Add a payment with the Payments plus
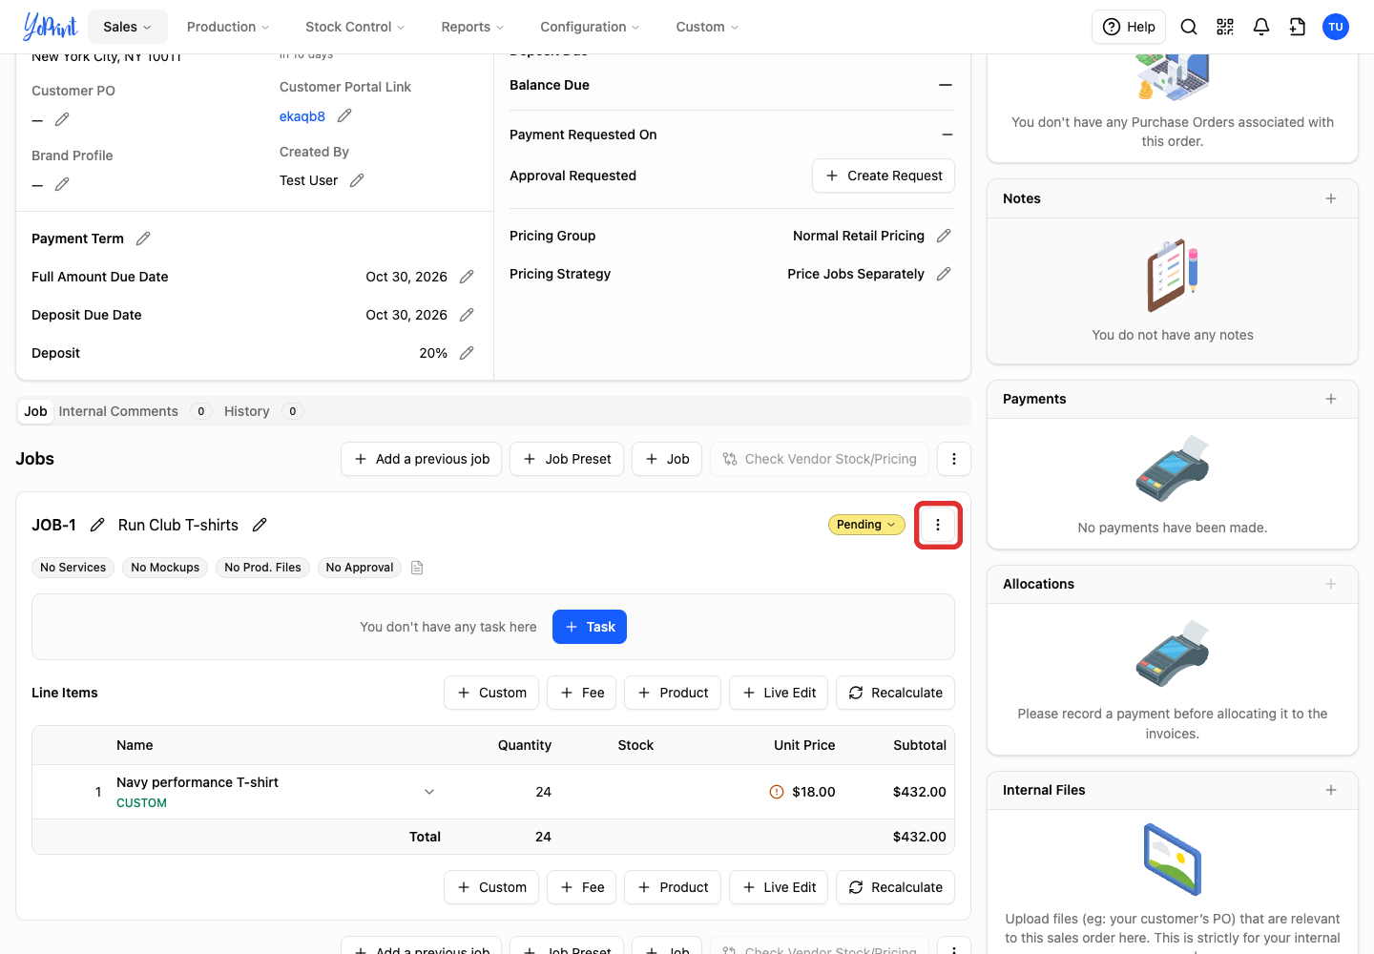The image size is (1374, 954). tap(1331, 399)
